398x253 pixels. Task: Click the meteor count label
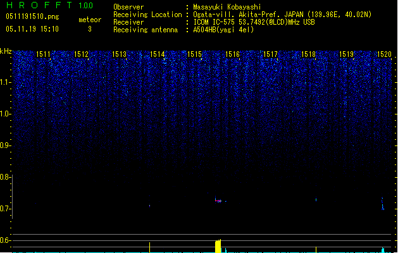(x=90, y=20)
